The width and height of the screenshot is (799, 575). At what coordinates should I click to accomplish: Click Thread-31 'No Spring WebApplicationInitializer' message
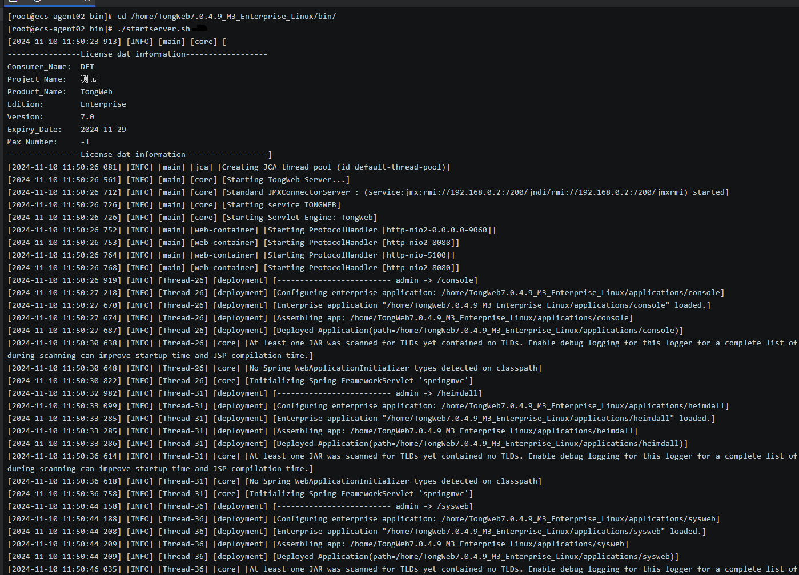coord(394,481)
